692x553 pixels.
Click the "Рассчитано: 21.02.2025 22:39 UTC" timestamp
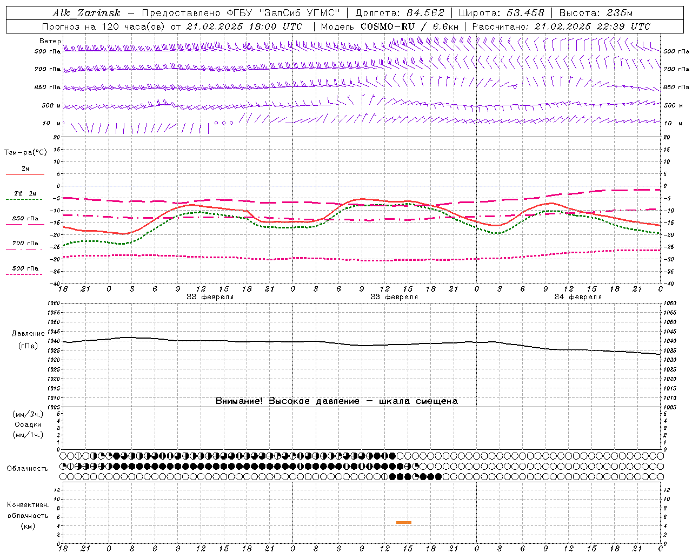561,26
